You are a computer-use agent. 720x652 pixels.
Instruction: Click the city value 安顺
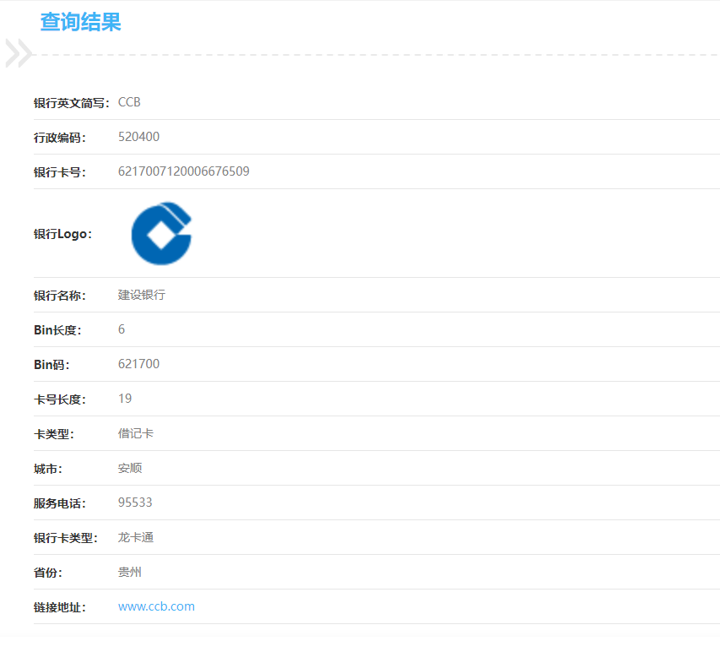(130, 468)
